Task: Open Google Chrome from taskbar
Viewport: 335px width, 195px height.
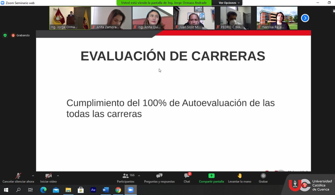Action: coord(118,190)
